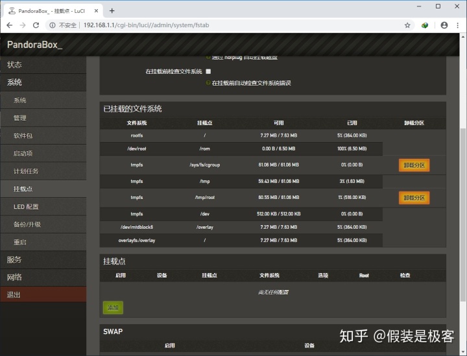This screenshot has width=467, height=356.
Task: Click the PandoraBox_ header logo
Action: (35, 45)
